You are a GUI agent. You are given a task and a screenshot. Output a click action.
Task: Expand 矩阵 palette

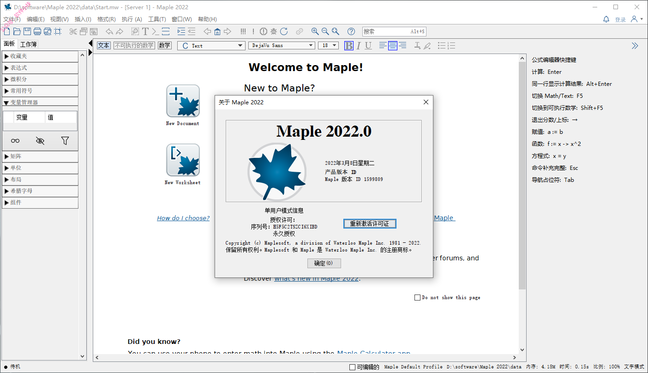click(40, 156)
